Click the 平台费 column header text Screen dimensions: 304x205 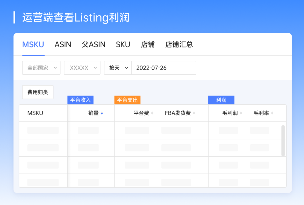click(x=141, y=113)
